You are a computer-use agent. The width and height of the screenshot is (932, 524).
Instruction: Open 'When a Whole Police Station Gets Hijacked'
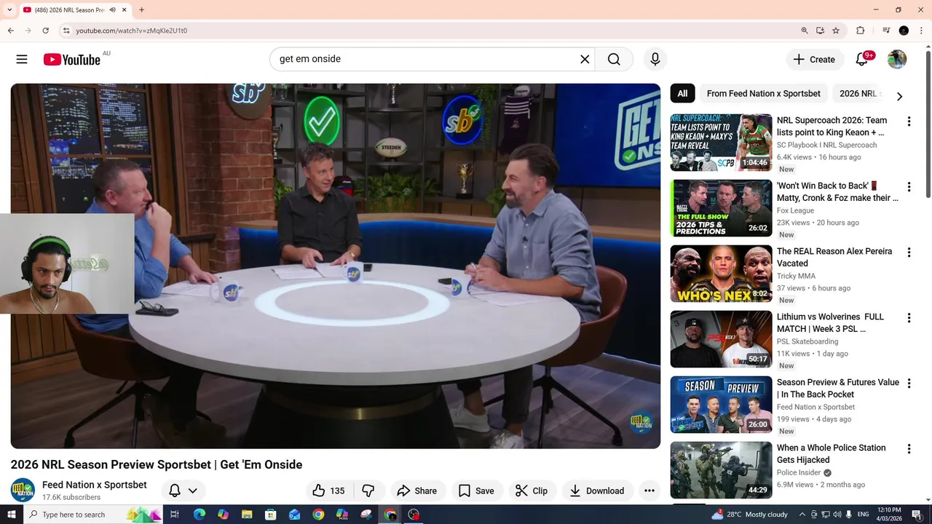[x=832, y=453]
